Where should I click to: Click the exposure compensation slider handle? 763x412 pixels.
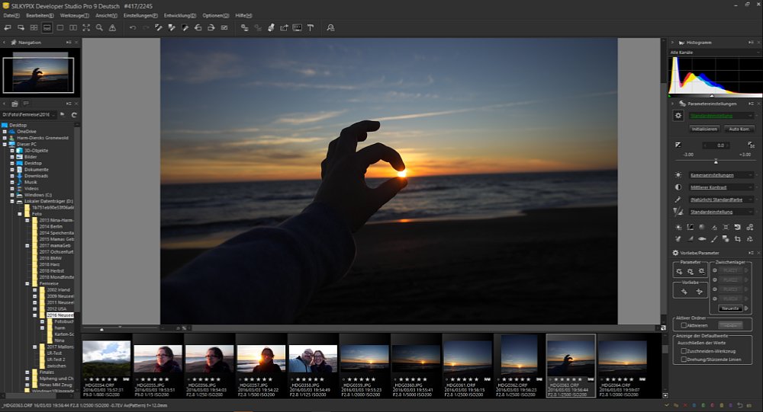(716, 161)
